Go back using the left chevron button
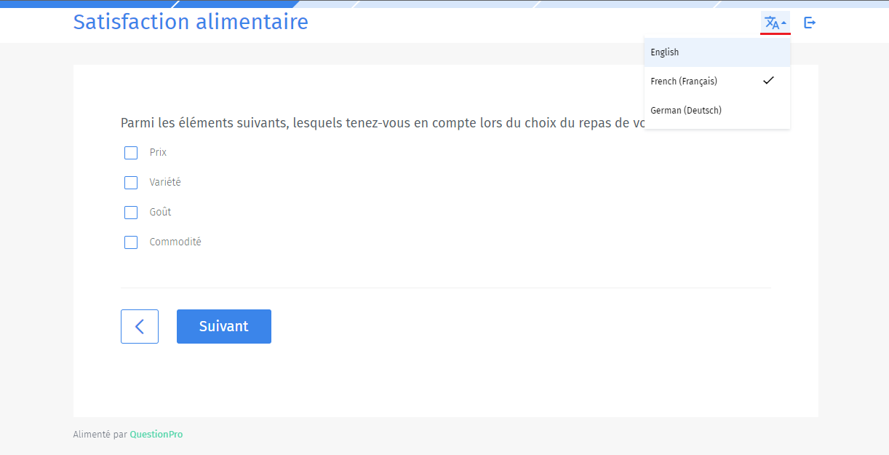 point(140,326)
